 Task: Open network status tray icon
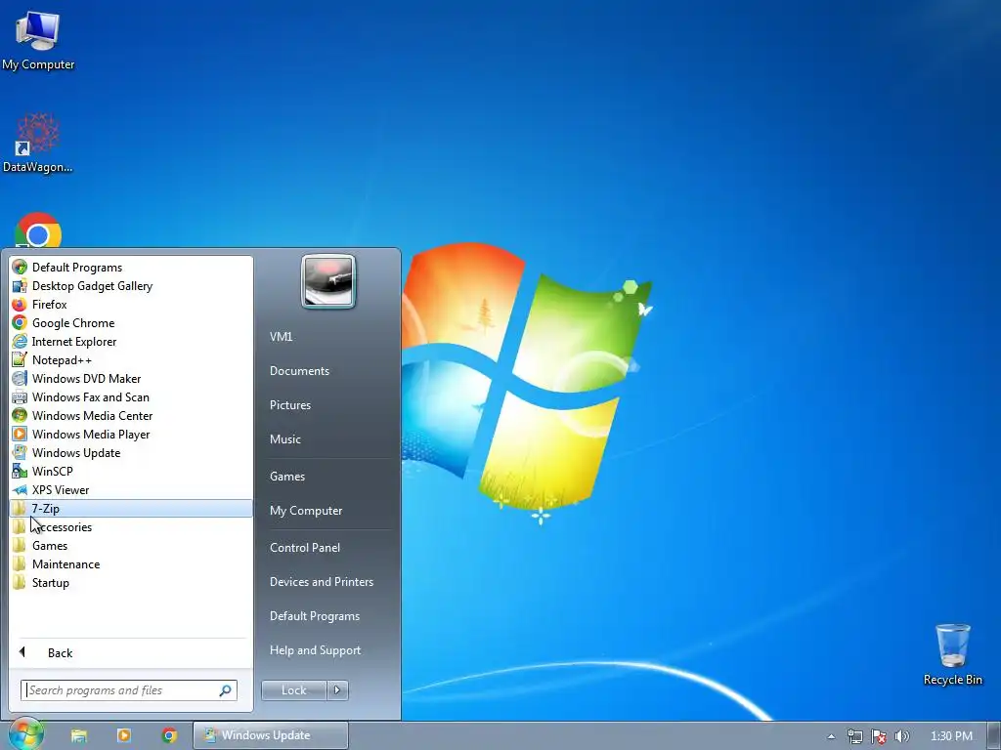[854, 736]
